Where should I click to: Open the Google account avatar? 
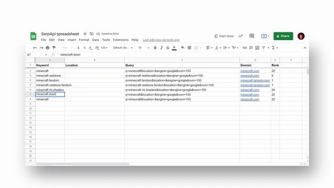pyautogui.click(x=301, y=36)
